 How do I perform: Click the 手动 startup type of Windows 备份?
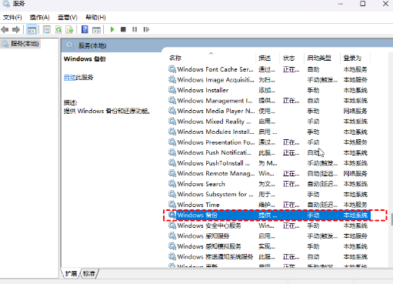click(x=313, y=216)
